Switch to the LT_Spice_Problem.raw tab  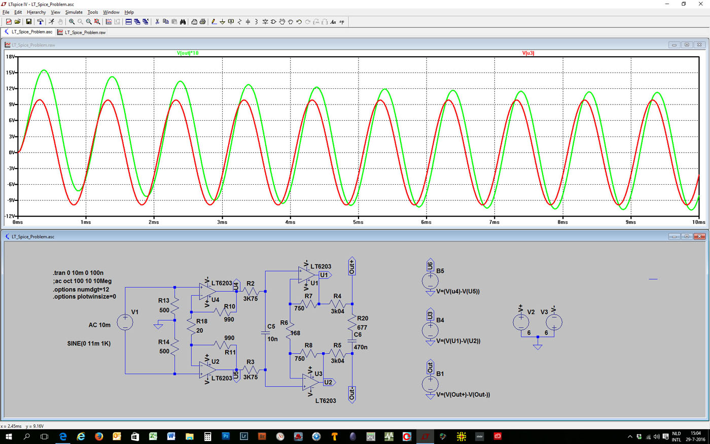(82, 32)
